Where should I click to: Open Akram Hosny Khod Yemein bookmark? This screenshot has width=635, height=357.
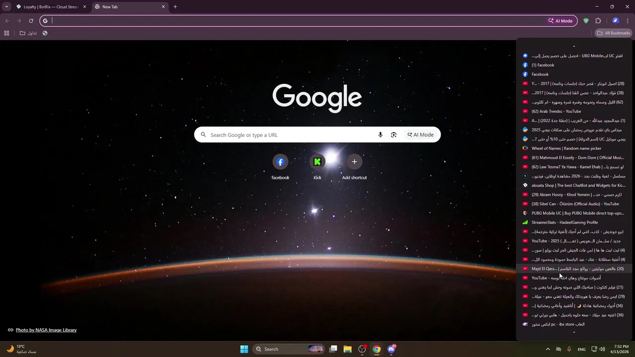point(574,194)
